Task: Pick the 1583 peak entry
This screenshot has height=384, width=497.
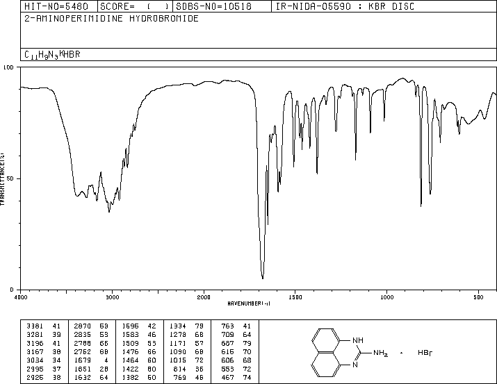Action: pyautogui.click(x=139, y=334)
